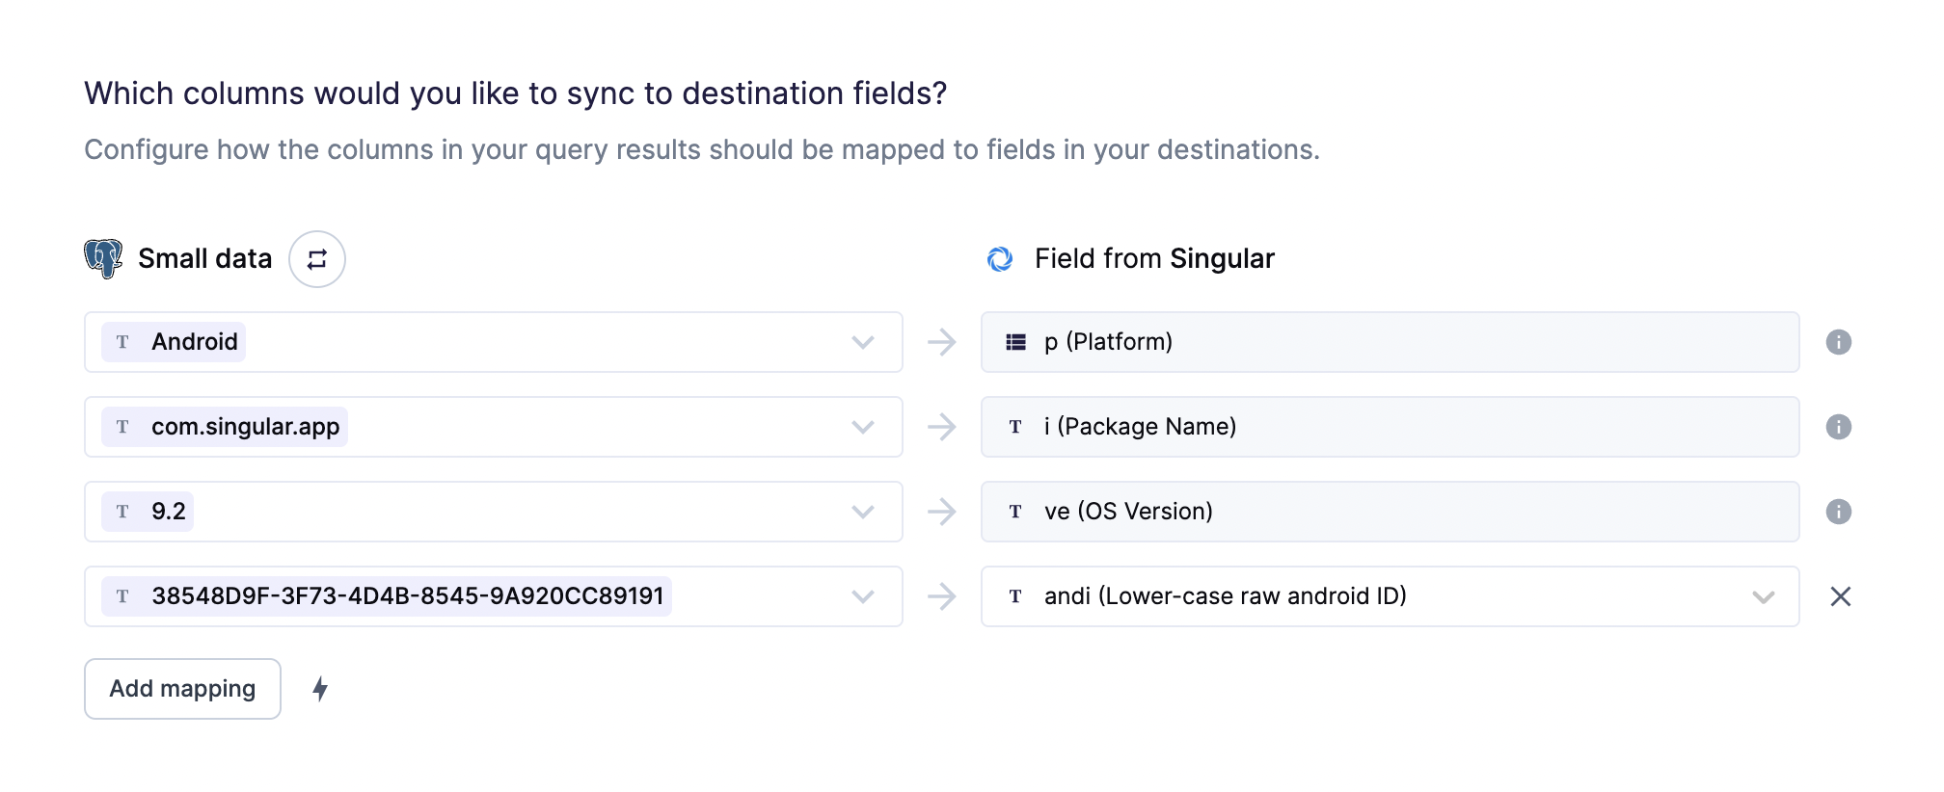Click the Field from Singular heading

tap(1154, 259)
